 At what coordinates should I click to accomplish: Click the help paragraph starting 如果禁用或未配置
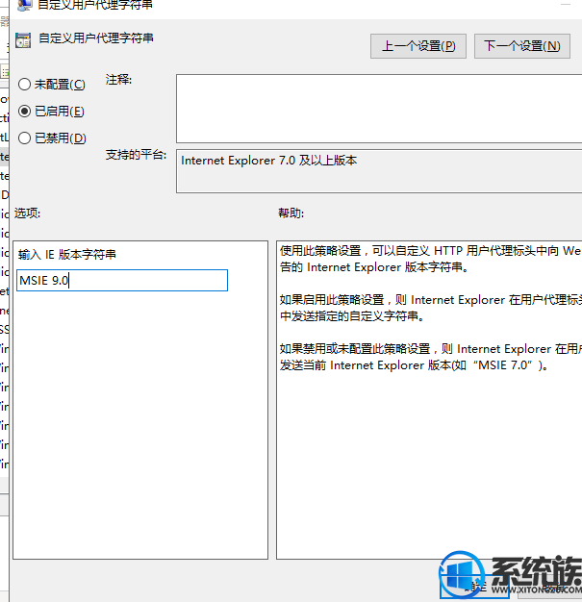coord(430,357)
